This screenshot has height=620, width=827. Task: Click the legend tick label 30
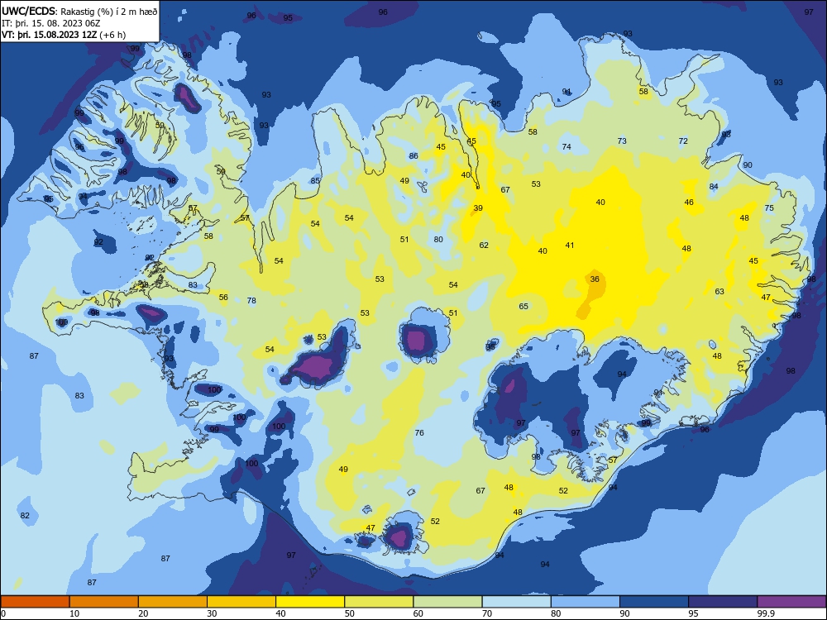(212, 613)
